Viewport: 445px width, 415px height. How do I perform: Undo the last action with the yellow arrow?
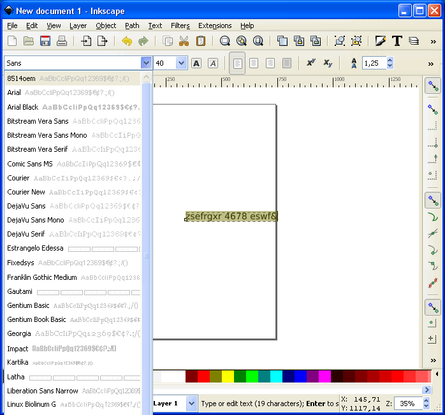pyautogui.click(x=127, y=41)
